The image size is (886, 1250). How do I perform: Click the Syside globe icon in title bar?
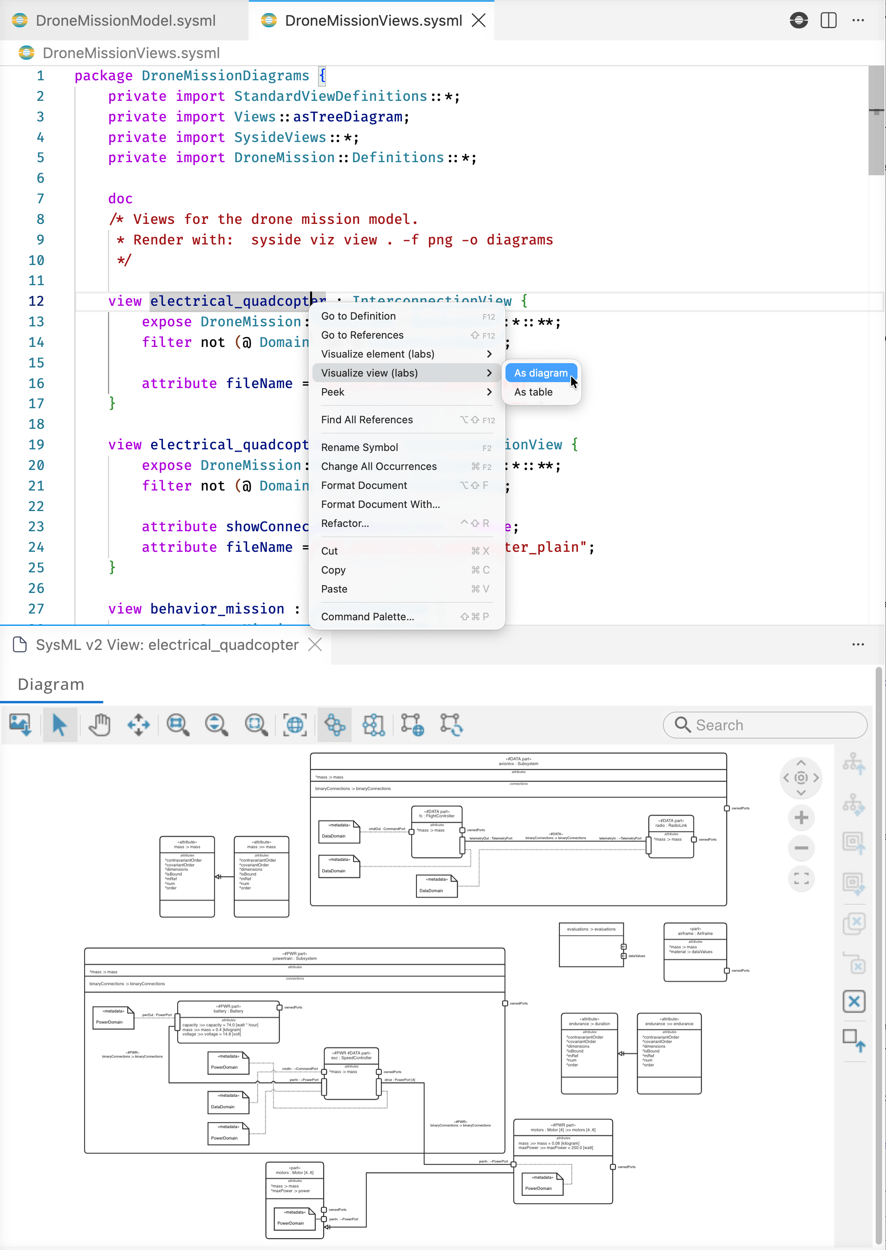click(799, 20)
